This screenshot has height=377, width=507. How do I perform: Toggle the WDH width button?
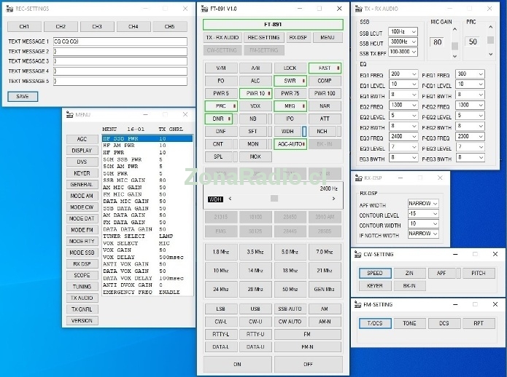[x=287, y=131]
